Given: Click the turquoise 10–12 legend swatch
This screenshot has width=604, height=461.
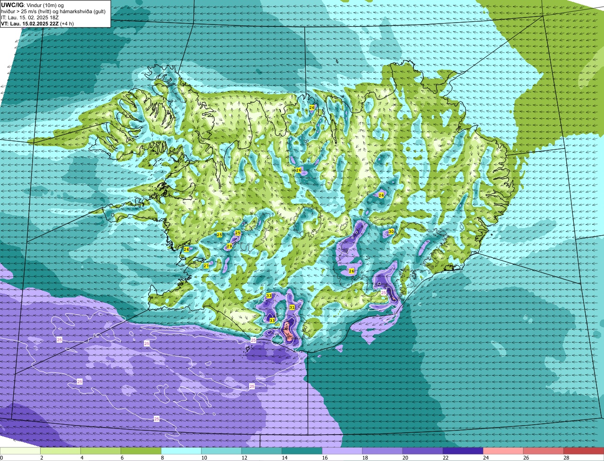Looking at the screenshot, I should [221, 451].
